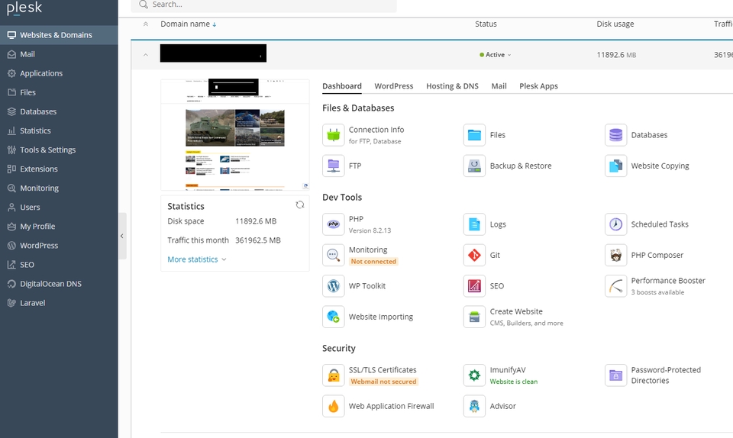The image size is (733, 438).
Task: Open the SSL/TLS Certificates lock icon
Action: [x=334, y=375]
